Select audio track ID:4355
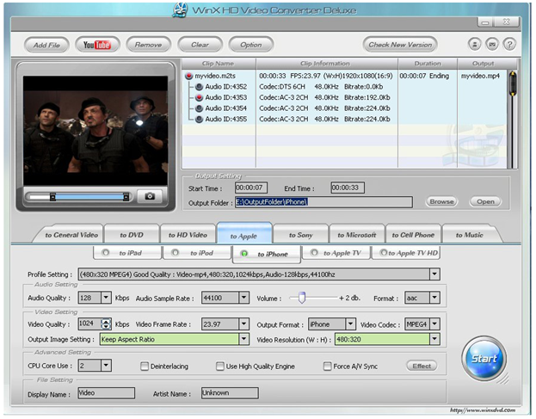The image size is (536, 419). pos(199,120)
